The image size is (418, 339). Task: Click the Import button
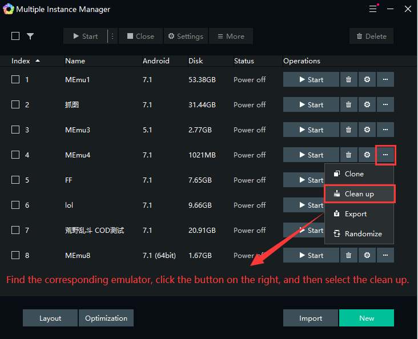pos(311,318)
